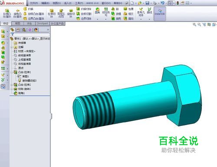Open the dropdown arrow next to Undo
Viewport: 217px width, 167px height.
pos(166,3)
